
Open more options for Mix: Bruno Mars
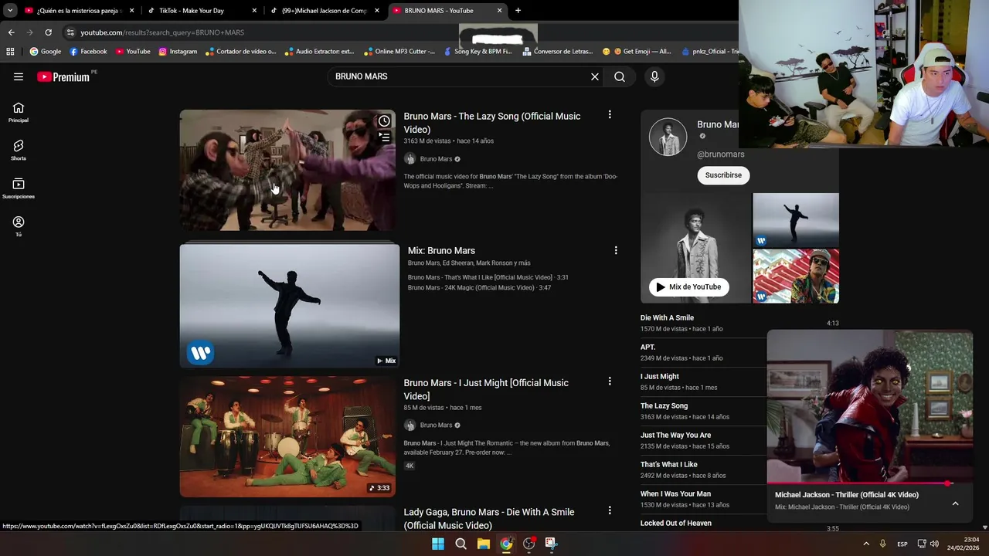[x=616, y=250]
